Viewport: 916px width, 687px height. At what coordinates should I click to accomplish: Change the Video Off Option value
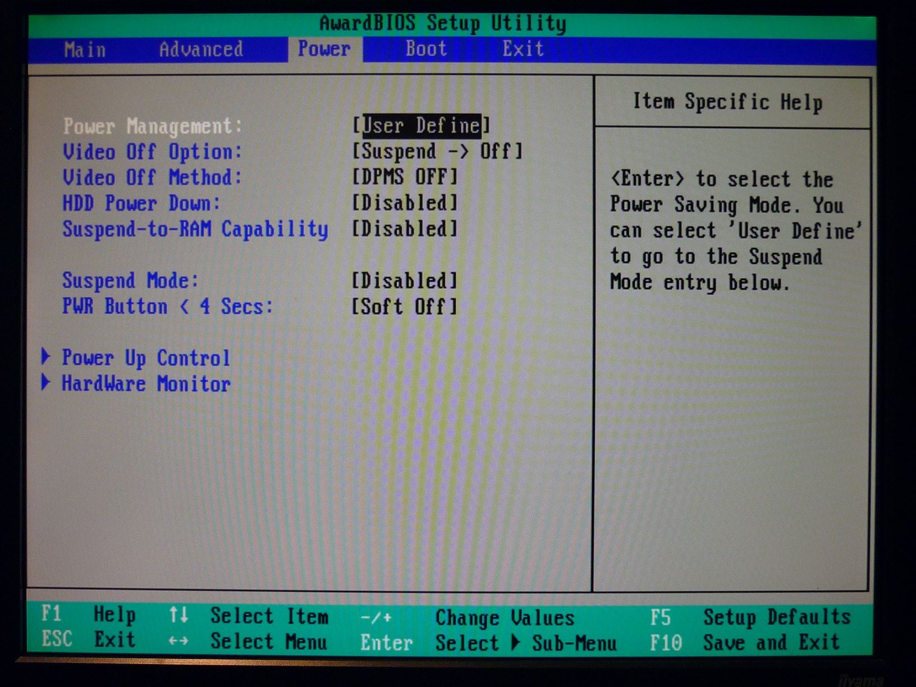[x=437, y=151]
